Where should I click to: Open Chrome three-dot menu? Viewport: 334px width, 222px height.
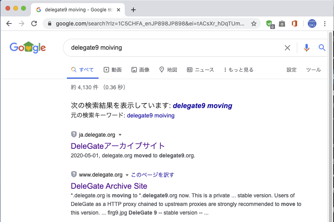(x=325, y=23)
